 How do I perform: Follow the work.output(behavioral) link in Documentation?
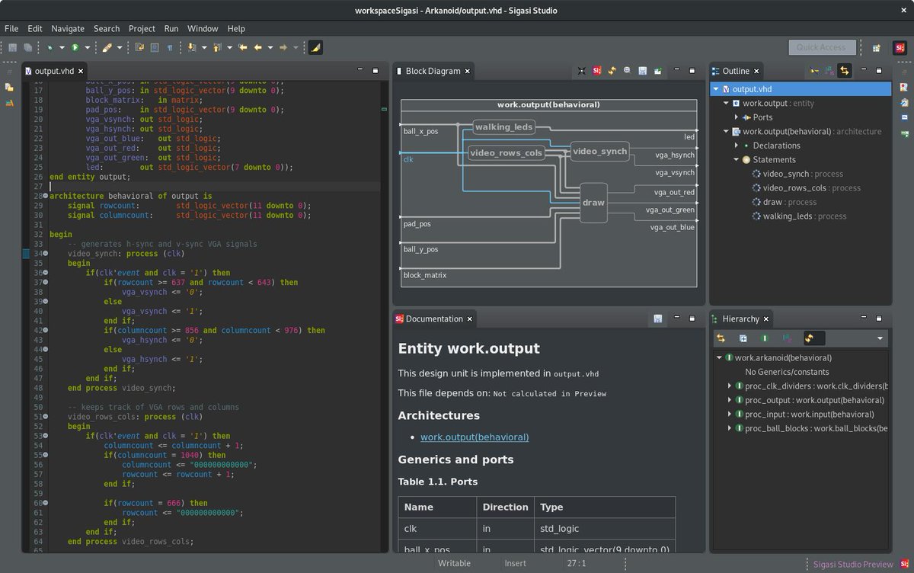[475, 437]
